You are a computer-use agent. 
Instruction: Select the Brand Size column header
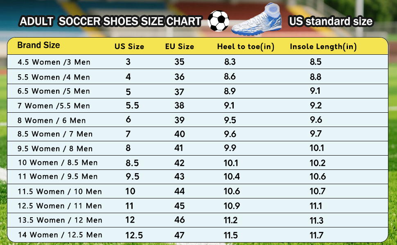39,45
